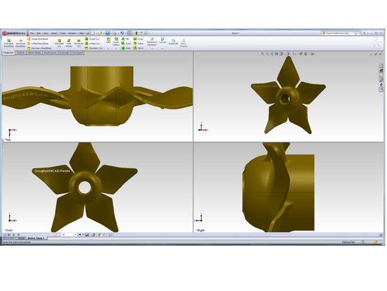
Task: Apply the Fillet tool
Action: tap(108, 40)
